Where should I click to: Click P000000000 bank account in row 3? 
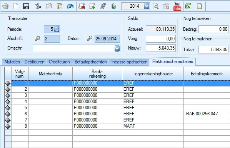[97, 95]
